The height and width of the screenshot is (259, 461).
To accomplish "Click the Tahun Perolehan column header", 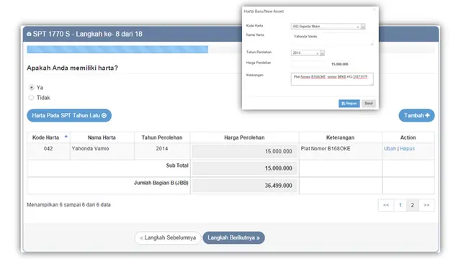I will [x=162, y=137].
